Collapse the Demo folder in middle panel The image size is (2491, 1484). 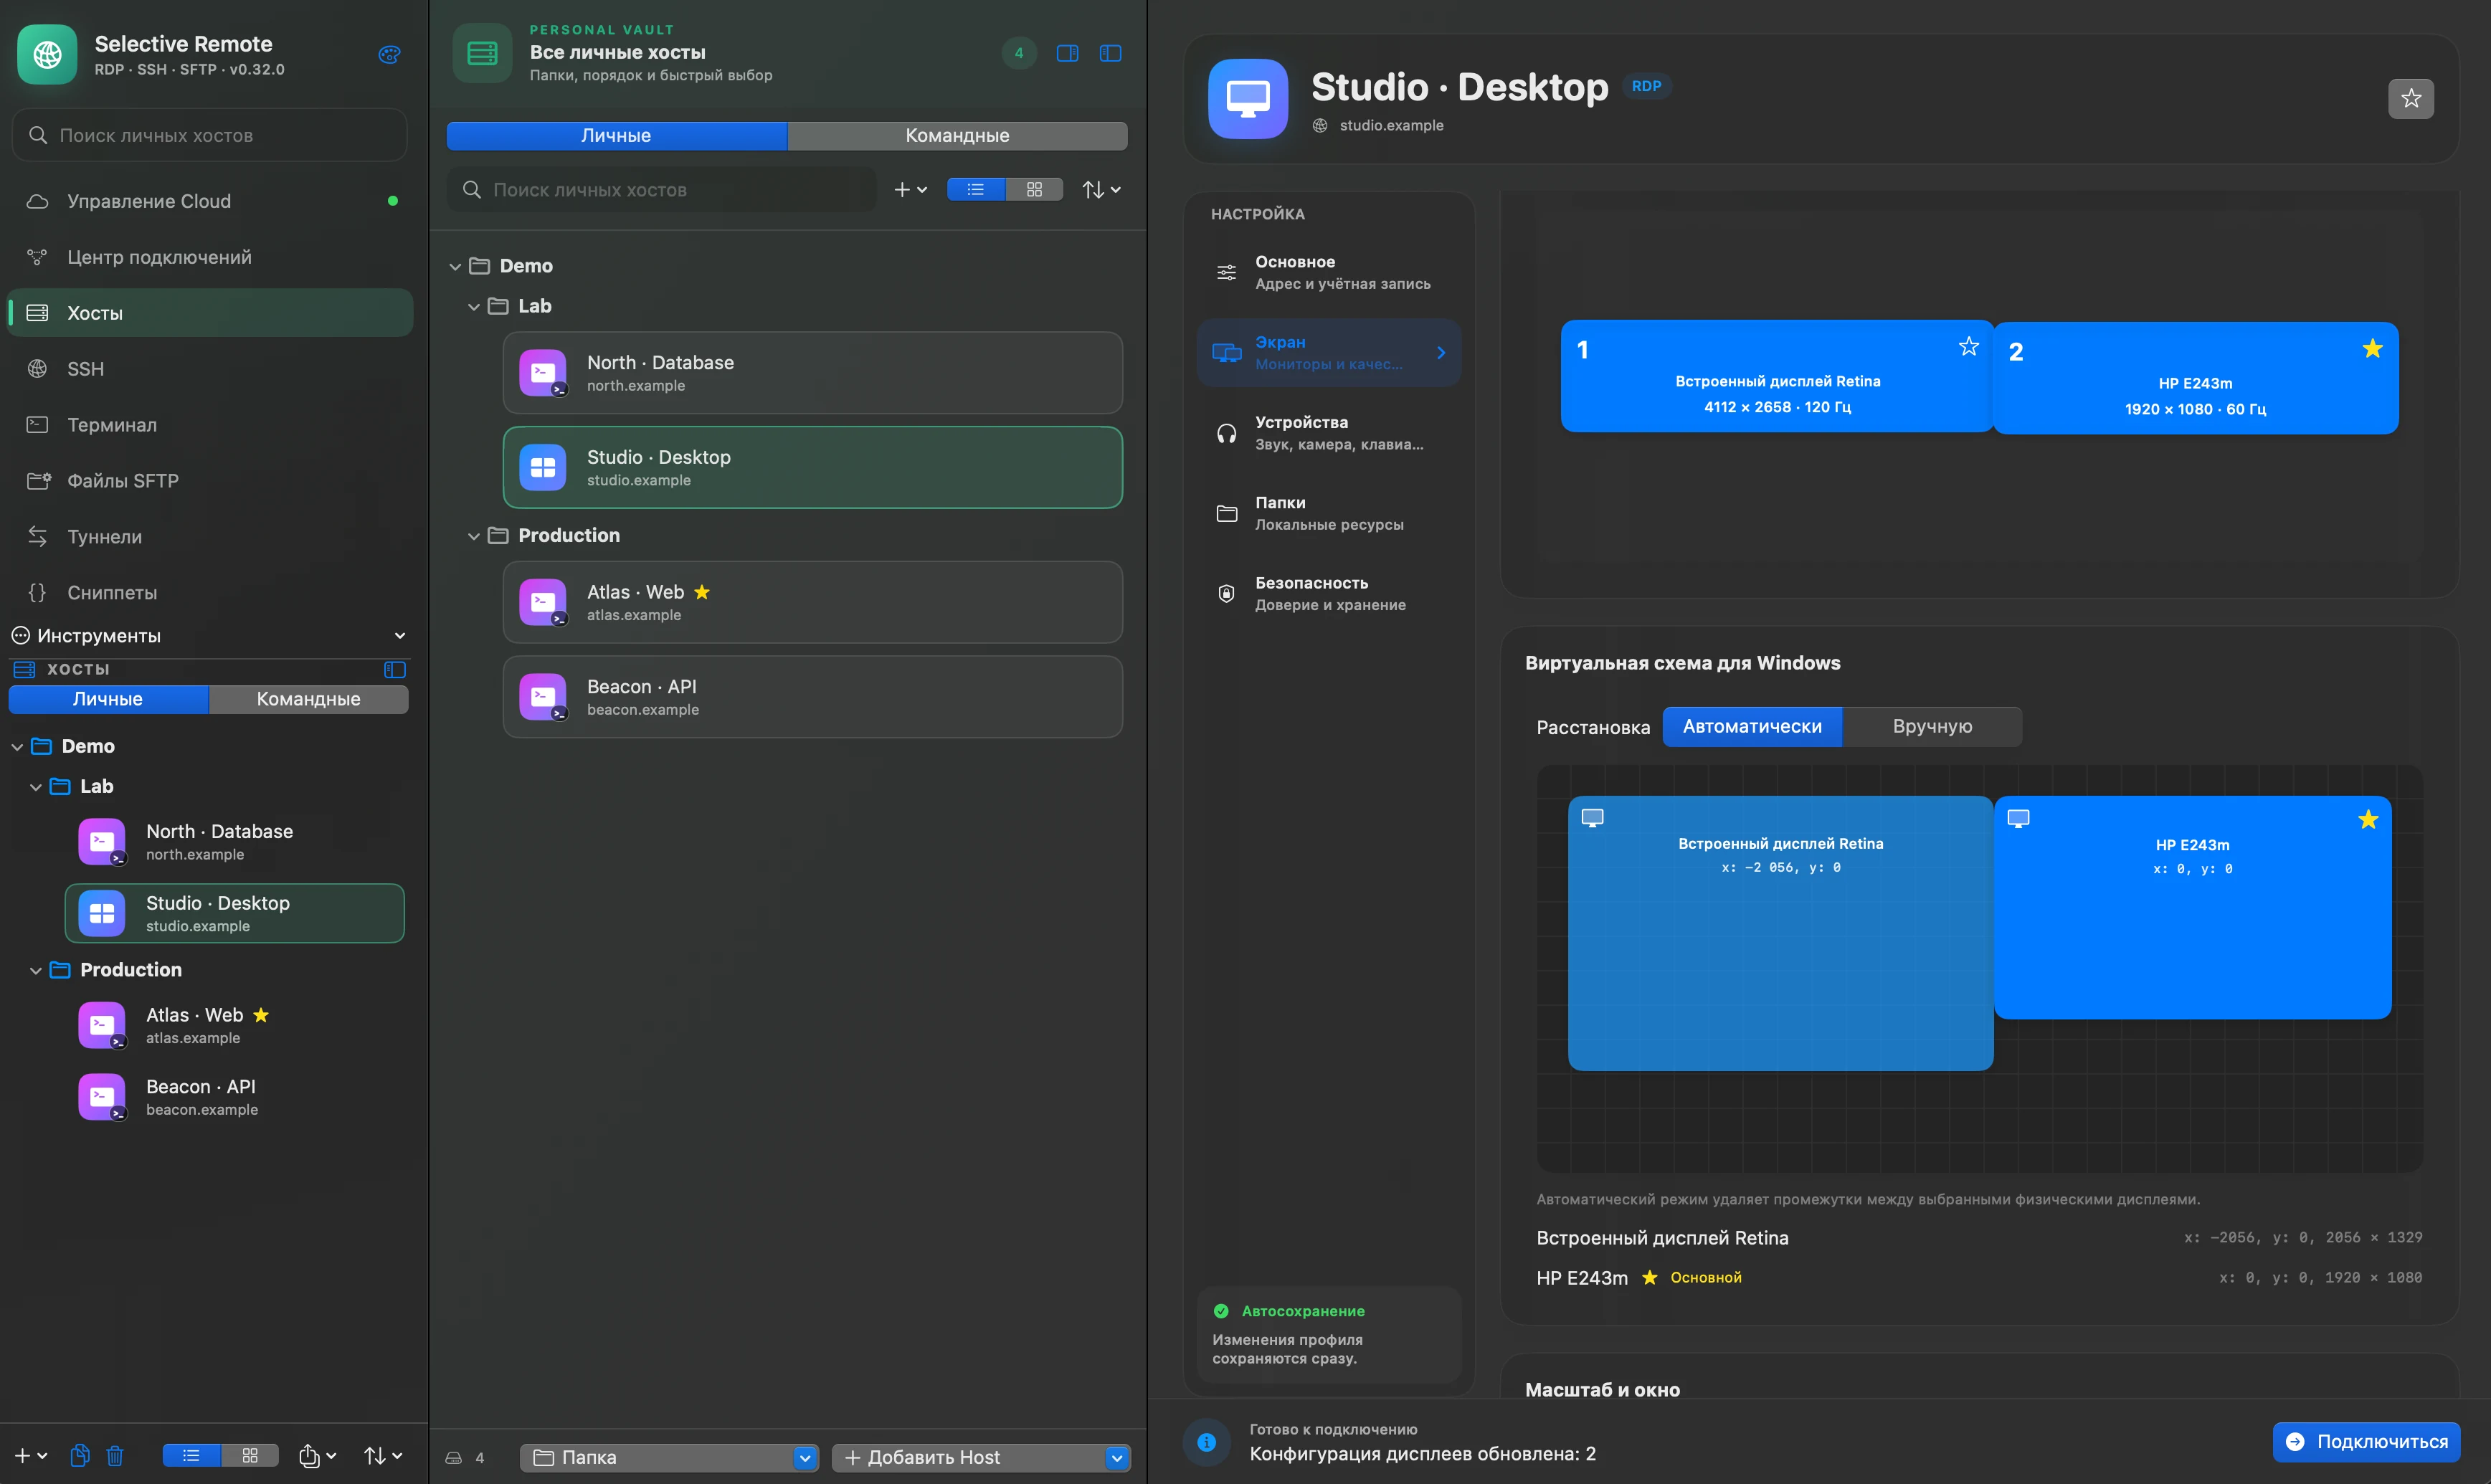455,266
